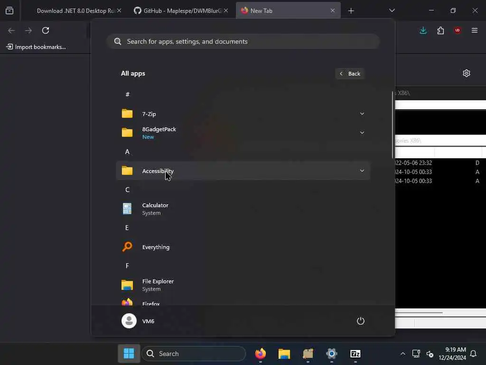Click the C letter header
This screenshot has width=486, height=365.
coord(127,190)
